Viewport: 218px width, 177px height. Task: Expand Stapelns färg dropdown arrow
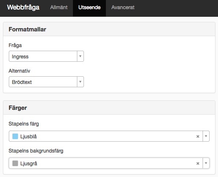tap(206, 136)
